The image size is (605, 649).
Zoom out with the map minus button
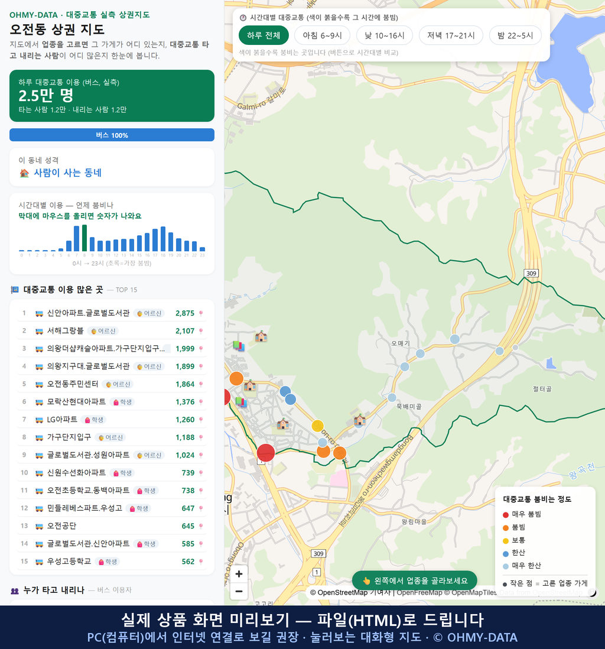click(x=239, y=591)
